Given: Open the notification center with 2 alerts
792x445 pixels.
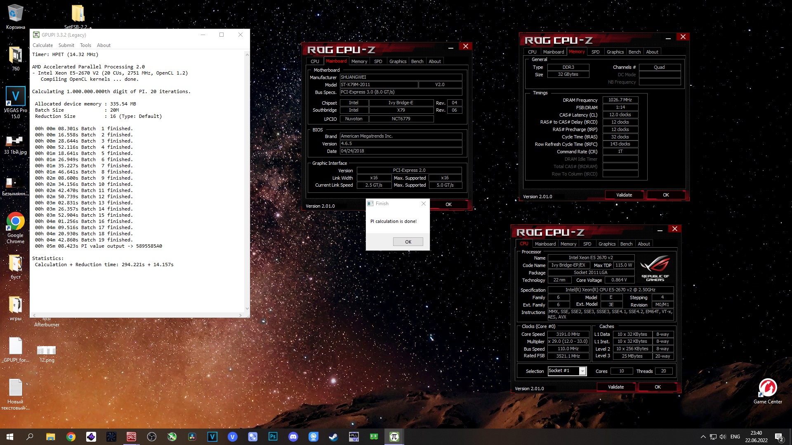Looking at the screenshot, I should coord(779,437).
